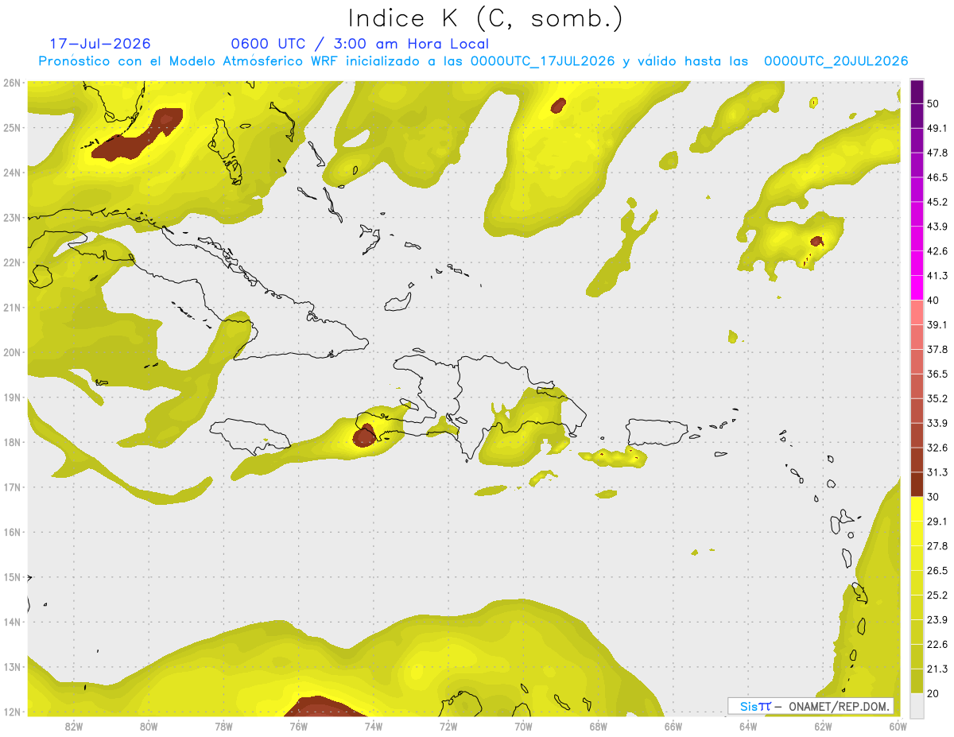Image resolution: width=954 pixels, height=737 pixels.
Task: Click the '72W' longitude label
Action: pyautogui.click(x=448, y=727)
